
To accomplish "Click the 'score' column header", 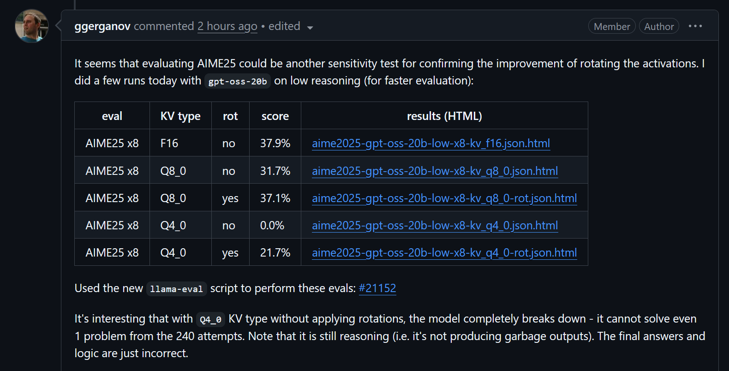I will pyautogui.click(x=275, y=116).
